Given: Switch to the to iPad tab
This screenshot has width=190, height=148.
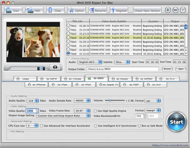Looking at the screenshot, I should pos(60,85).
